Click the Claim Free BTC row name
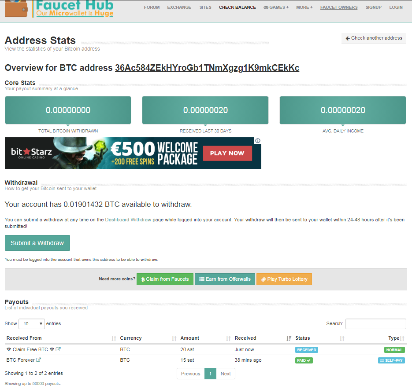 30,349
